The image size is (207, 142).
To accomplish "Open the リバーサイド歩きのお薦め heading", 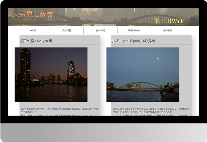I will click(x=133, y=41).
